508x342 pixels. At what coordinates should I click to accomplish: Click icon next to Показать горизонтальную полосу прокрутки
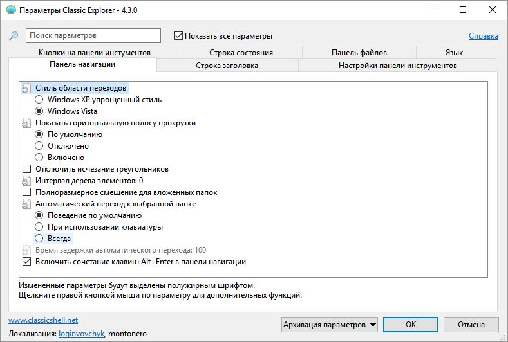point(26,123)
